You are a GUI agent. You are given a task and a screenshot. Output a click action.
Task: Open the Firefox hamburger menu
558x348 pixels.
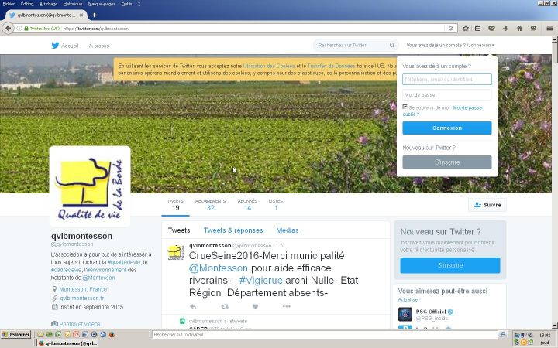[549, 28]
